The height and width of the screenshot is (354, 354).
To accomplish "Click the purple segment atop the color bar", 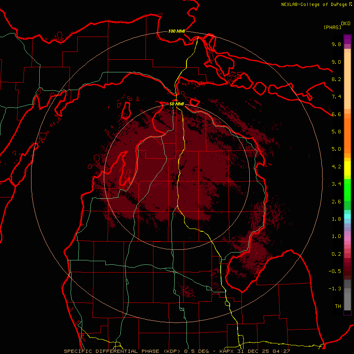I will pos(347,39).
